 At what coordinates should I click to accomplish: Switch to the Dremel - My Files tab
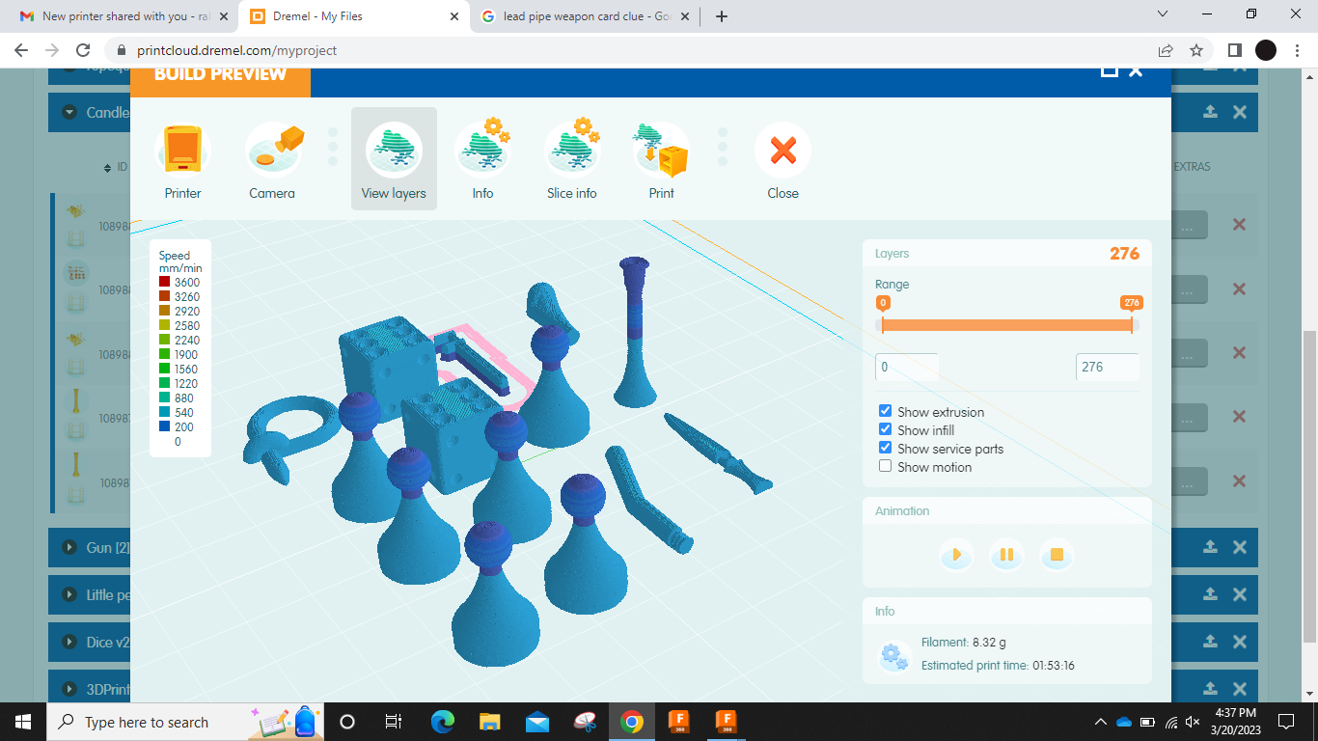point(353,16)
